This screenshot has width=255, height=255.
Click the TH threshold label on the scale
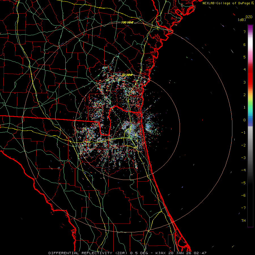coord(243,221)
